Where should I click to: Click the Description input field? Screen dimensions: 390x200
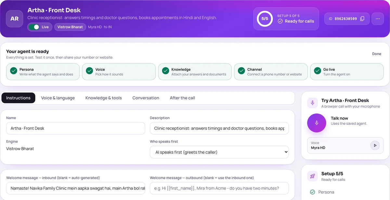point(219,128)
